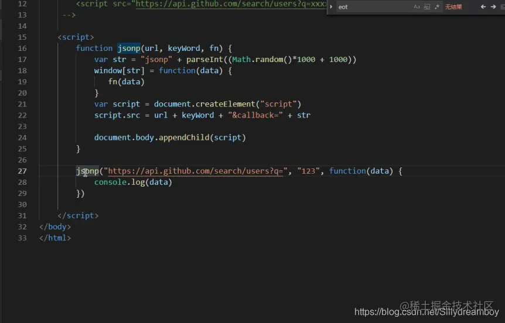Screen dimensions: 505x323
Task: Click the comment end "-->" on line 13
Action: (x=69, y=15)
